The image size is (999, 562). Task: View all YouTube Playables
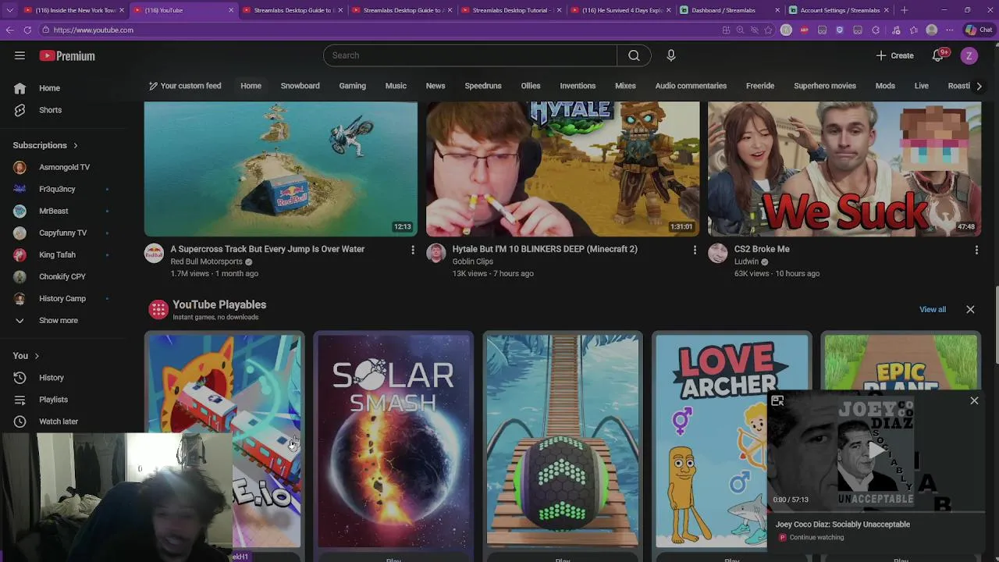(933, 310)
